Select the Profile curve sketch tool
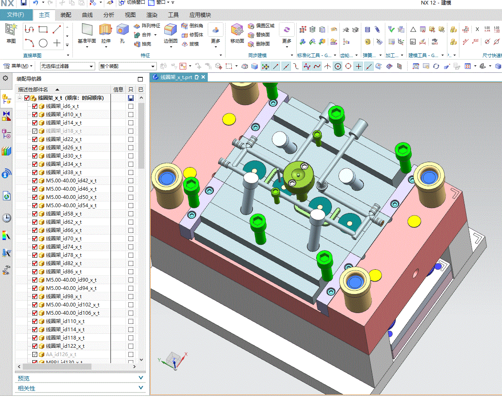The width and height of the screenshot is (502, 402). coord(29,29)
